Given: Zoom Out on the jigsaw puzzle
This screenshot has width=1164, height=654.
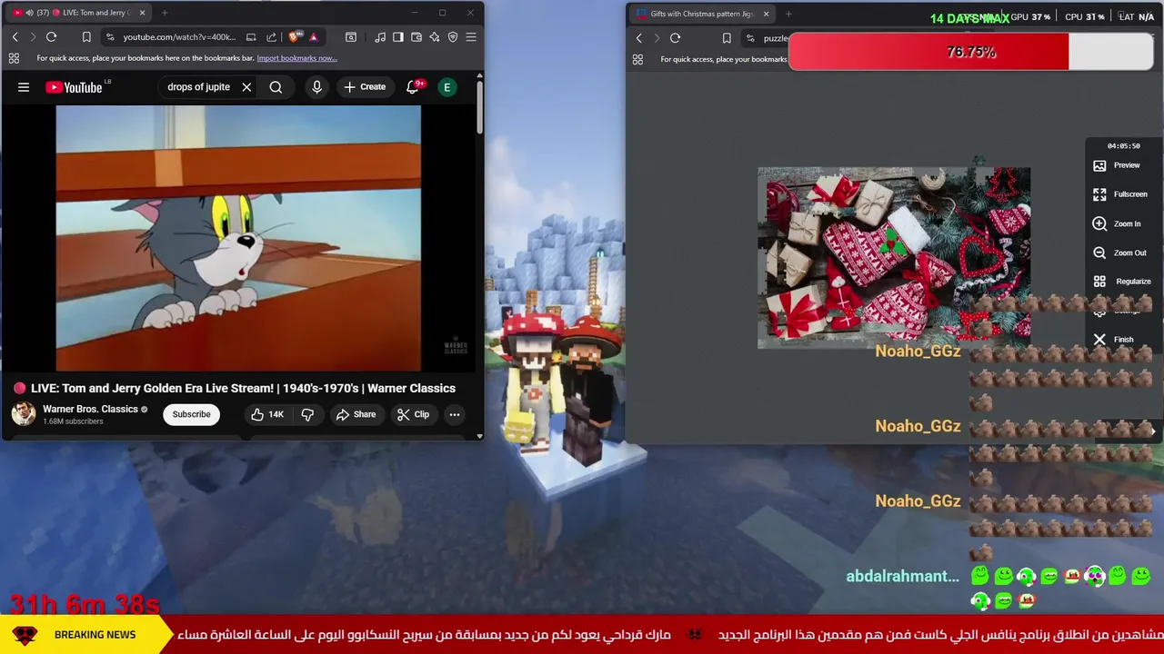Looking at the screenshot, I should tap(1119, 253).
